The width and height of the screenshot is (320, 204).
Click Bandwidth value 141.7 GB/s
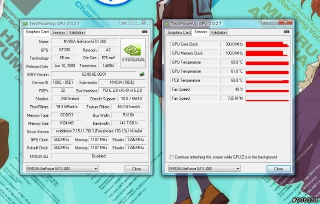[128, 123]
